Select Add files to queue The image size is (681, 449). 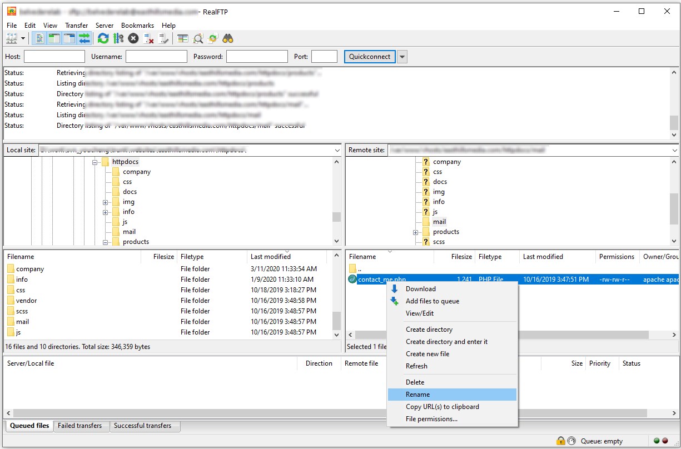pyautogui.click(x=452, y=301)
